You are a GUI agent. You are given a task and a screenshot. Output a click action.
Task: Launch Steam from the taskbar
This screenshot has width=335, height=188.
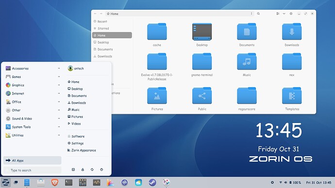pyautogui.click(x=152, y=183)
